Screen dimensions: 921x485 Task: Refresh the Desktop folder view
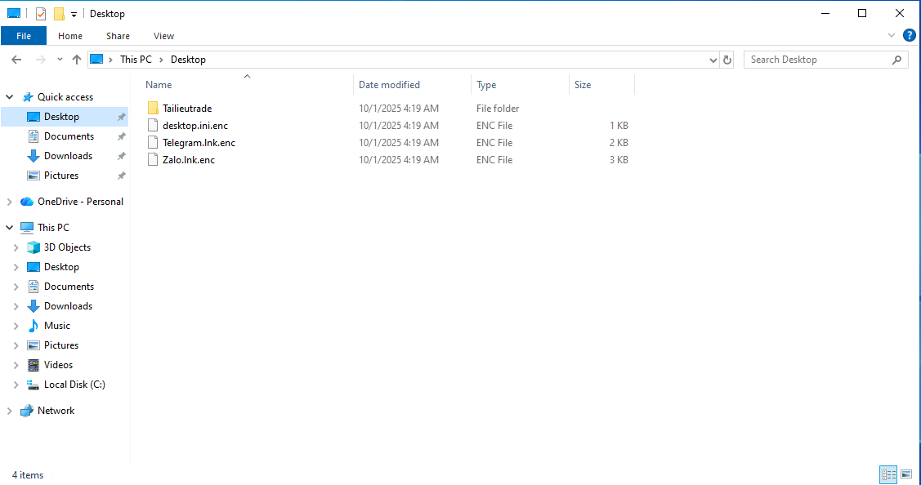pos(727,60)
